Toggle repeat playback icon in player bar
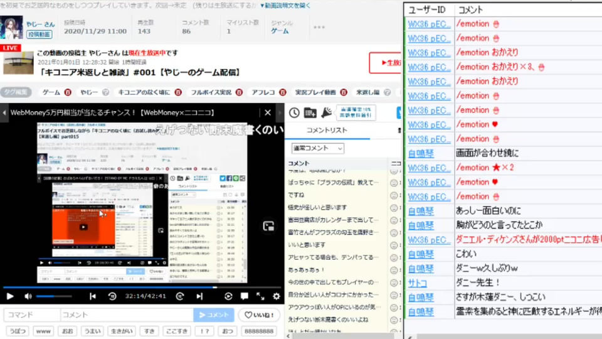 coord(228,296)
